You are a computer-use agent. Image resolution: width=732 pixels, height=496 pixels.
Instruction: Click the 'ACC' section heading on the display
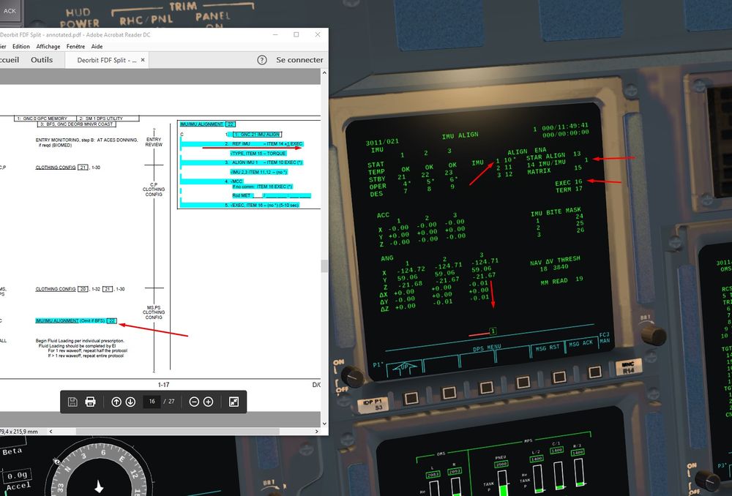tap(383, 215)
